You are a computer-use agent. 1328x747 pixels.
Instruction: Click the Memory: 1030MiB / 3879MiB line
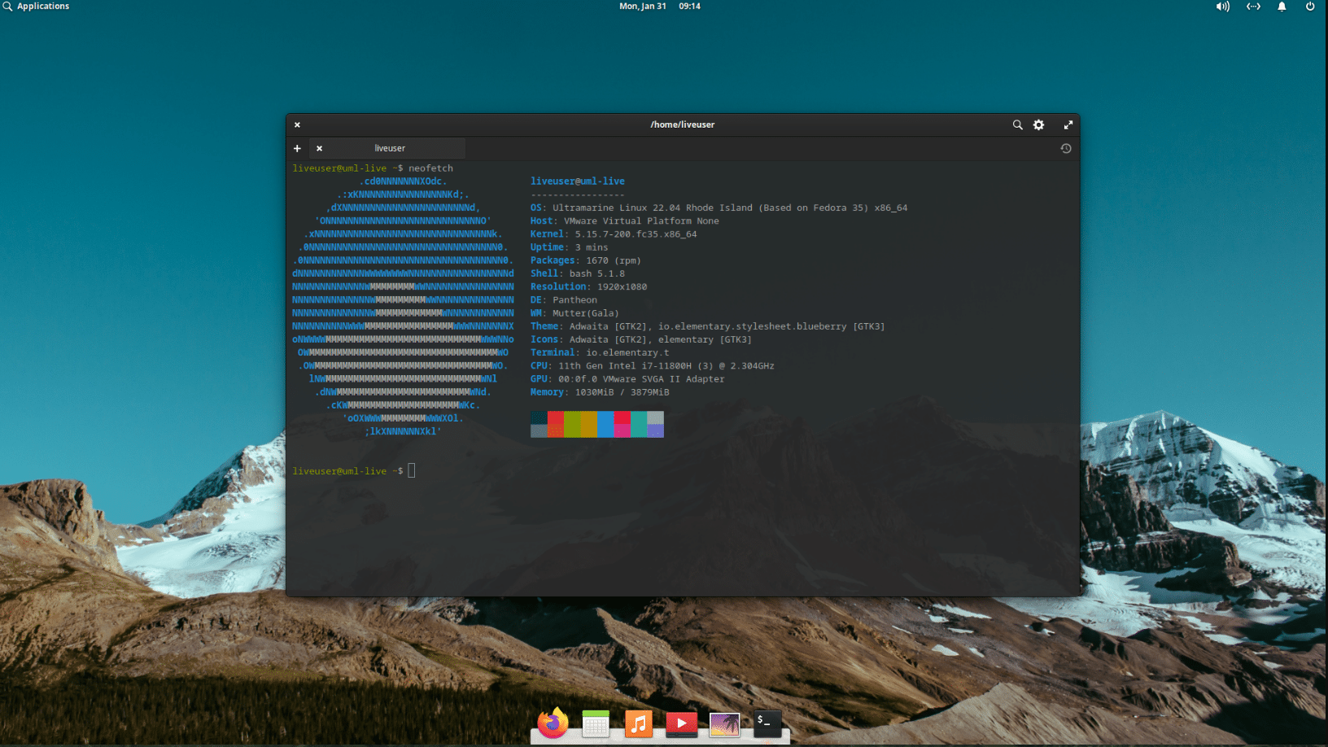click(600, 392)
